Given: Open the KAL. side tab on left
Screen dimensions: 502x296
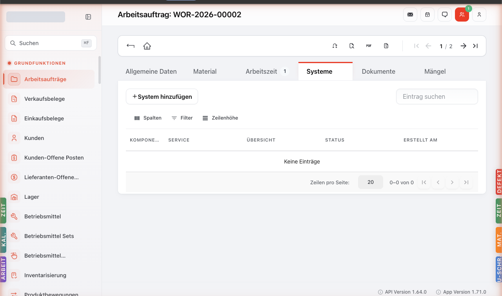Looking at the screenshot, I should tap(3, 240).
